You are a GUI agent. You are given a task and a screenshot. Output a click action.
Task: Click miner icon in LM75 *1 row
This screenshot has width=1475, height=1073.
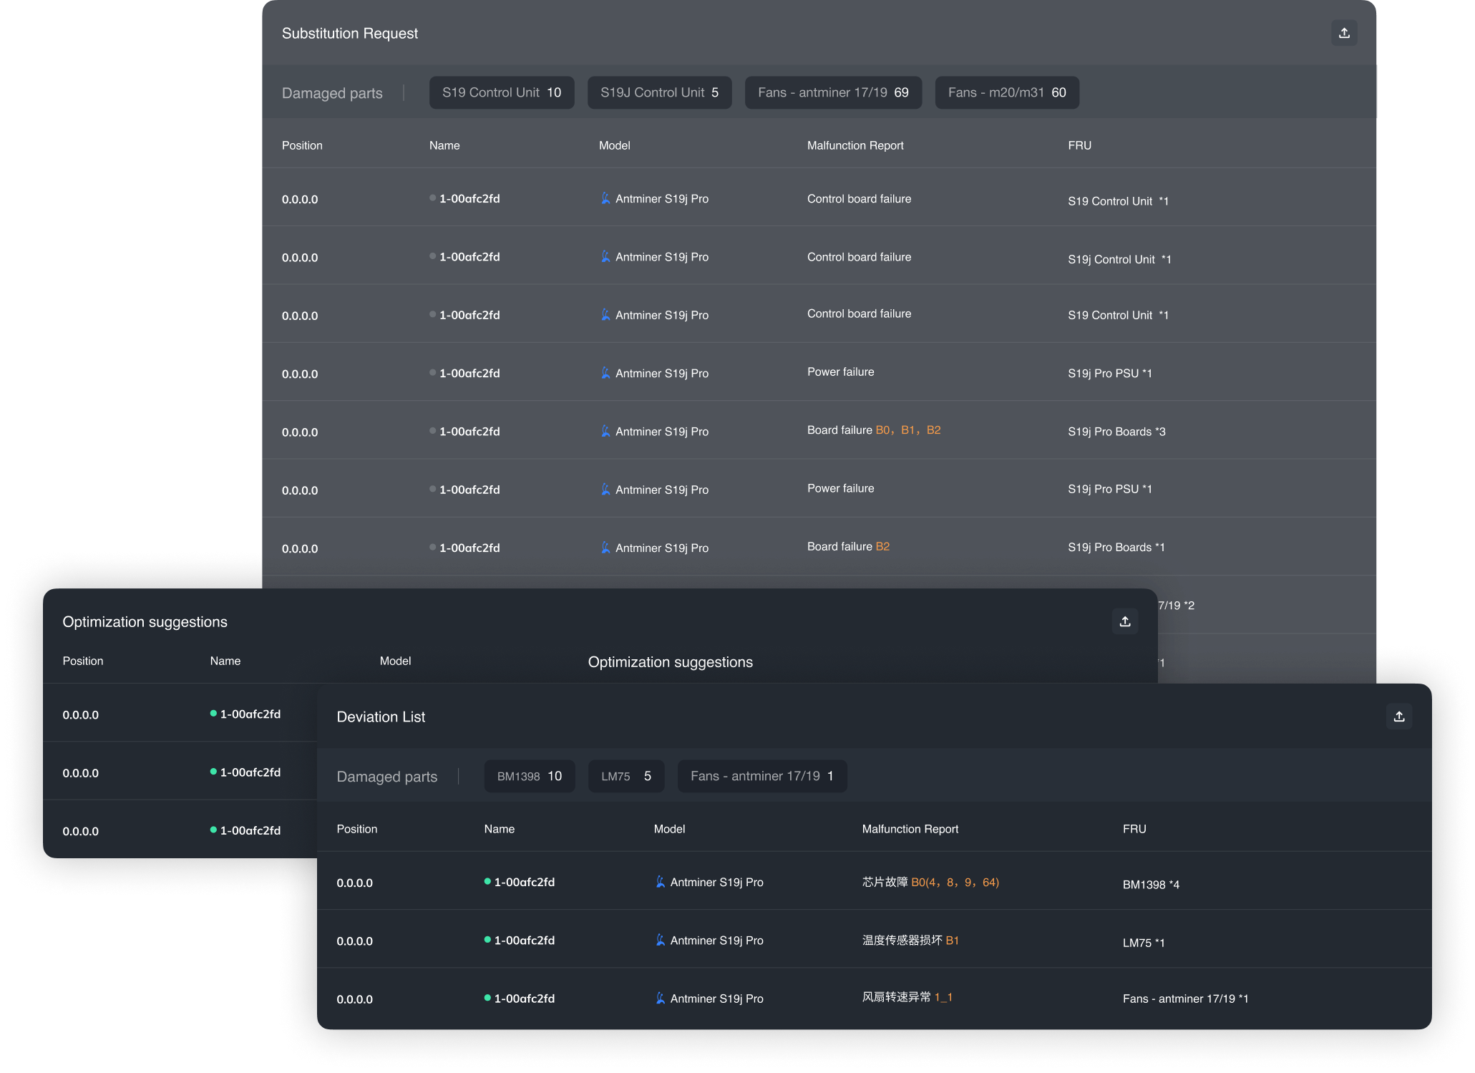[x=660, y=940]
